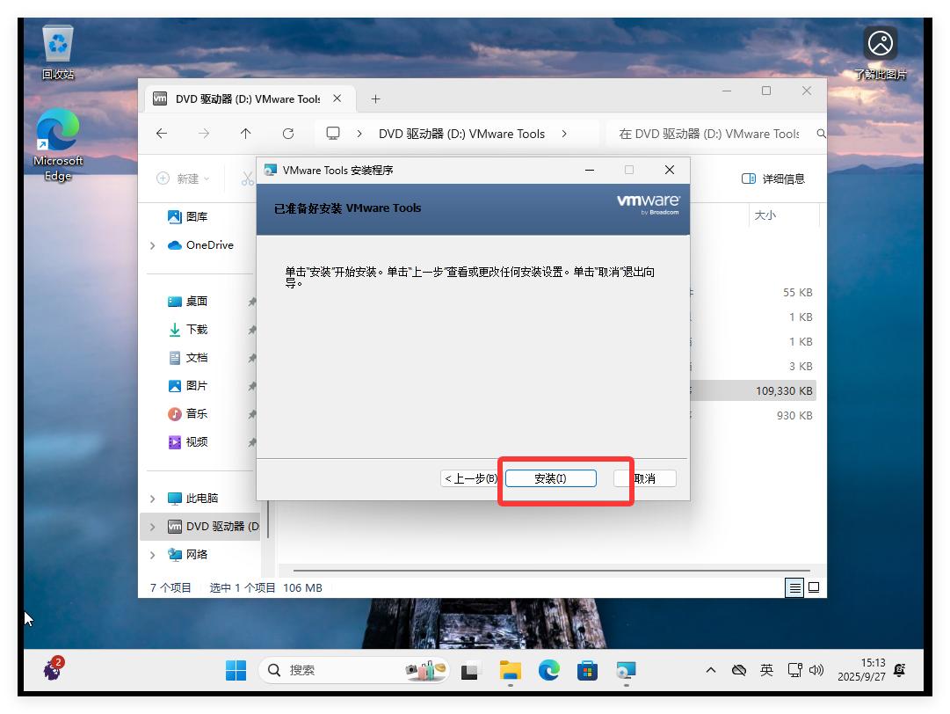
Task: Toggle details view with the list icon
Action: [x=794, y=587]
